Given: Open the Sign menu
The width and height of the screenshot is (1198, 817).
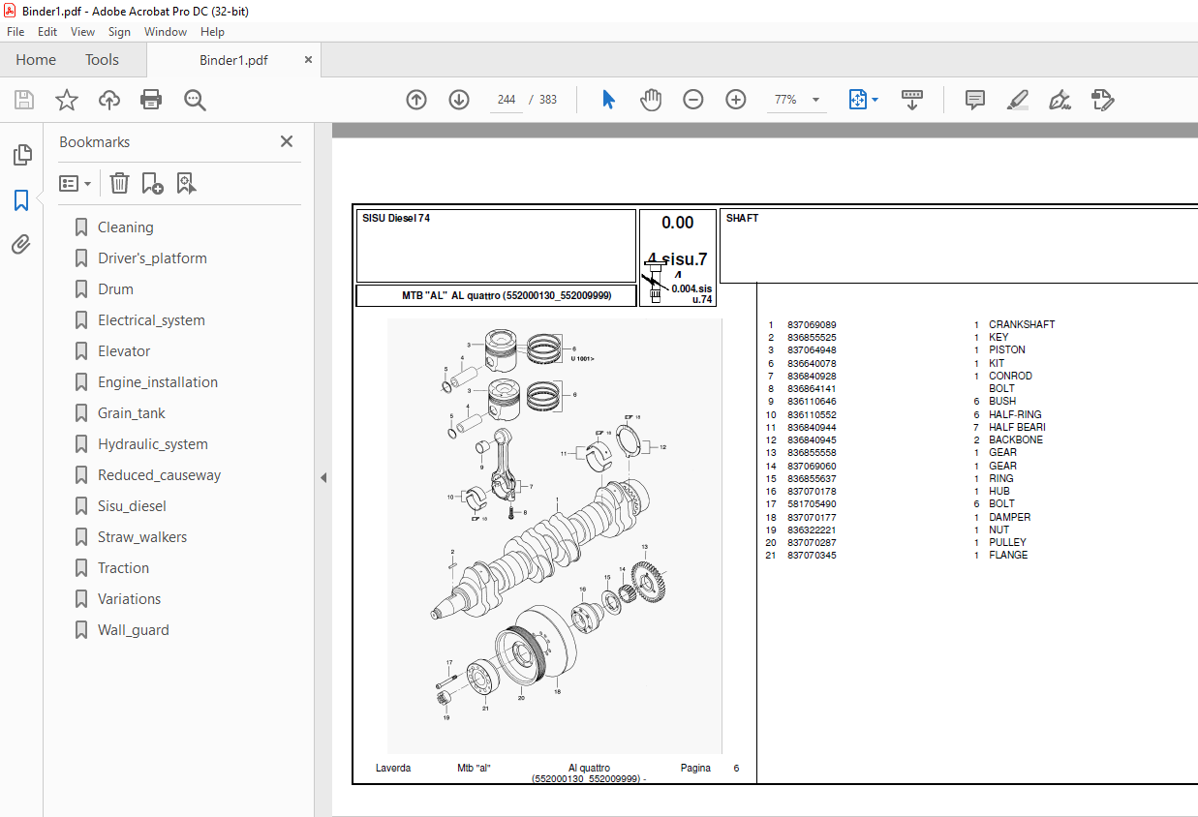Looking at the screenshot, I should point(119,32).
